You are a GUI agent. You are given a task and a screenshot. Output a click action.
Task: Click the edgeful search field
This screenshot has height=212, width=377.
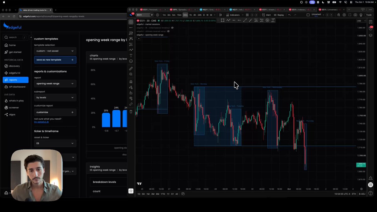[x=15, y=37]
